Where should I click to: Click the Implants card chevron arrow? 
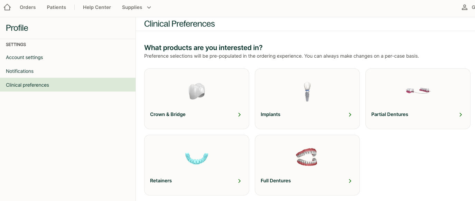tap(350, 115)
